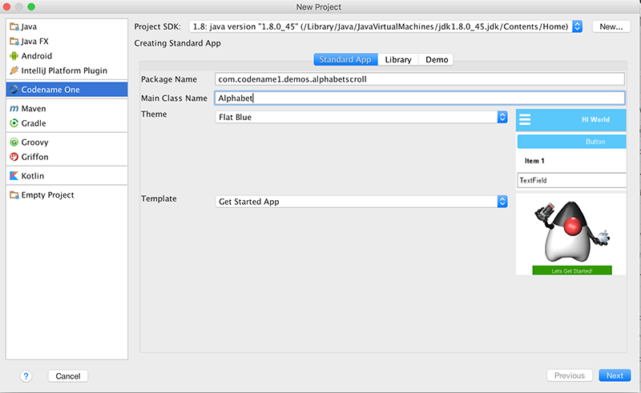The width and height of the screenshot is (641, 393).
Task: Close the New Project window
Action: tap(6, 7)
